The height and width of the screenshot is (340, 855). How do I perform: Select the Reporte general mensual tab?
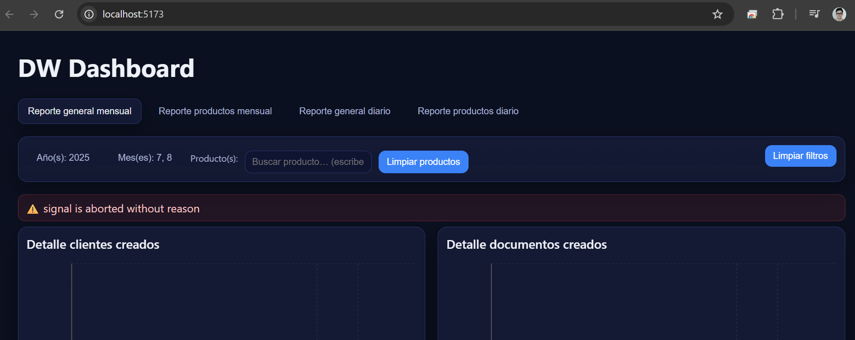80,111
